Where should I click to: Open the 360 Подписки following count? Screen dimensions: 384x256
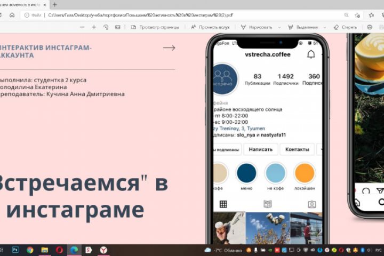313,79
